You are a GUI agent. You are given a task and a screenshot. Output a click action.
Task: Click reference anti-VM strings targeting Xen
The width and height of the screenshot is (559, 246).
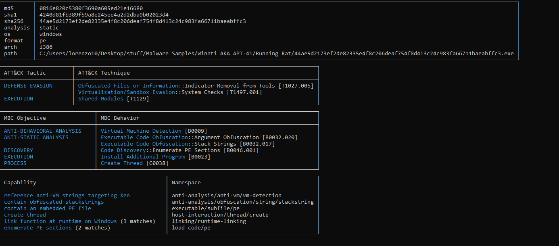coord(67,196)
